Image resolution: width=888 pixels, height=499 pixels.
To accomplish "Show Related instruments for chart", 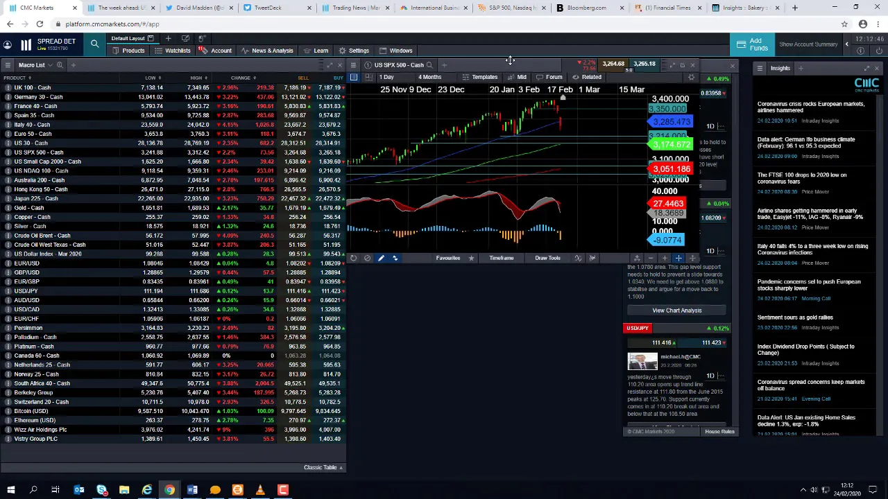I will pyautogui.click(x=587, y=77).
